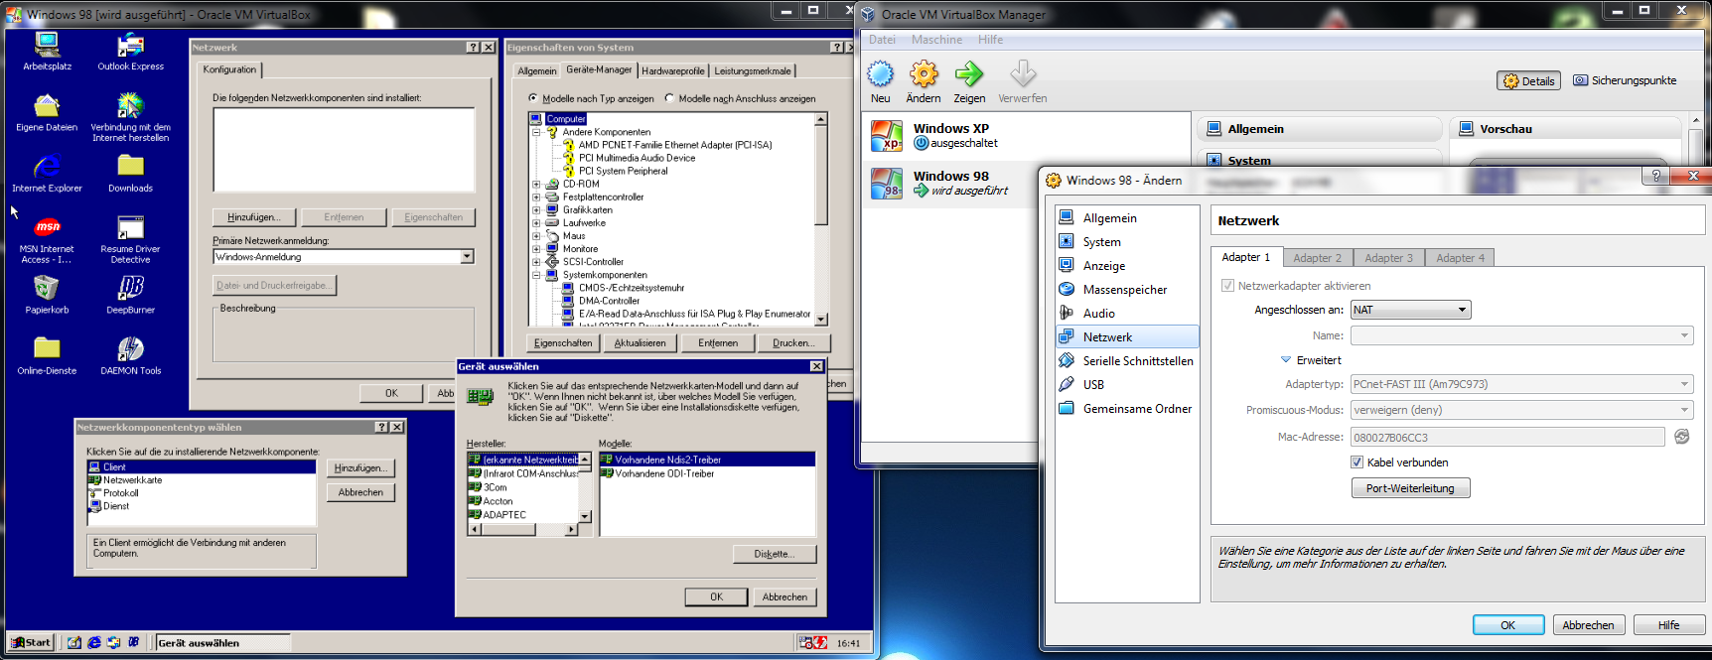Open the Eigene Dateien folder icon
The height and width of the screenshot is (660, 1712).
click(x=47, y=112)
